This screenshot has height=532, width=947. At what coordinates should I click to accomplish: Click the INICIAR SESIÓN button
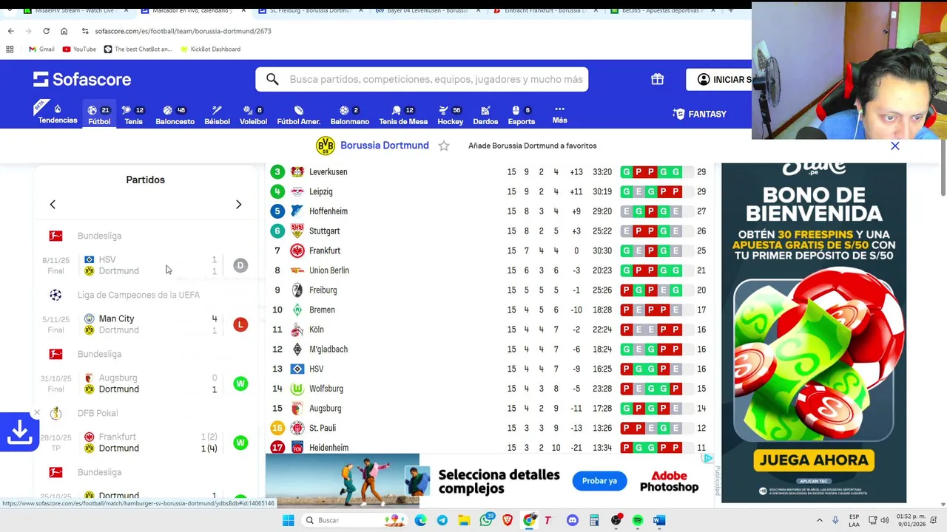pos(719,79)
